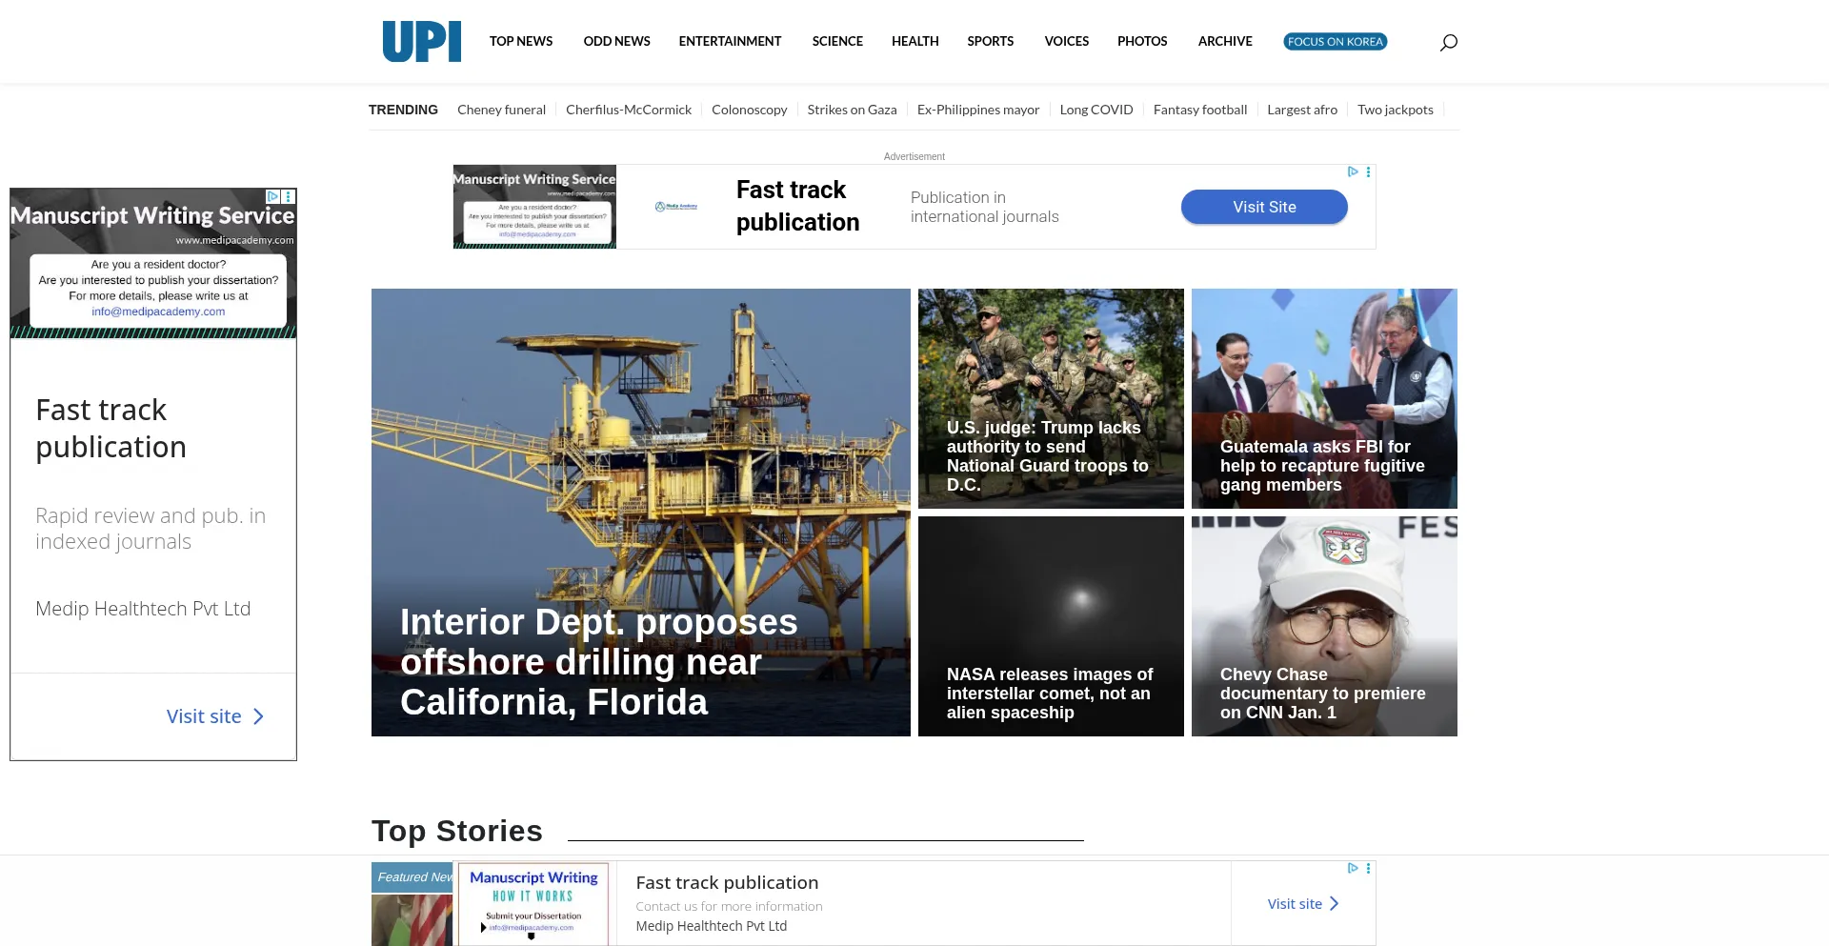Image resolution: width=1829 pixels, height=946 pixels.
Task: Open NASA interstellar comet story
Action: click(1049, 693)
